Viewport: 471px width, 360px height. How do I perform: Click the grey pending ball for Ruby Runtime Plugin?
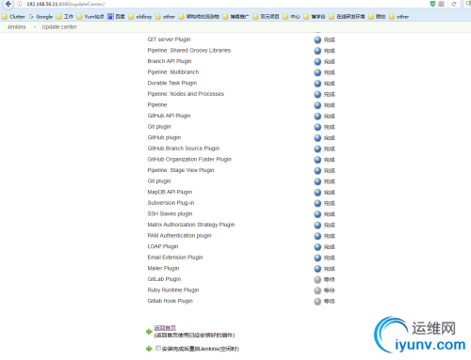[x=317, y=290]
